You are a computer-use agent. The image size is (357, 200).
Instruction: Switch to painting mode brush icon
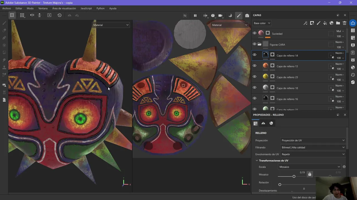pyautogui.click(x=239, y=16)
